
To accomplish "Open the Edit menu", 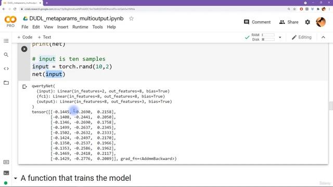I will [36, 27].
